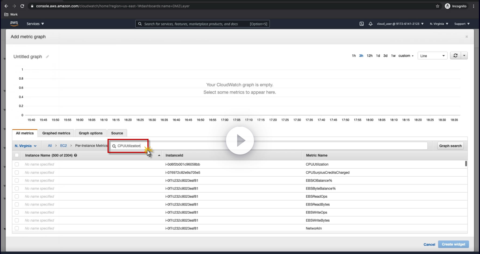Click the Graph search button
Screen dimensions: 480x254
(450, 146)
